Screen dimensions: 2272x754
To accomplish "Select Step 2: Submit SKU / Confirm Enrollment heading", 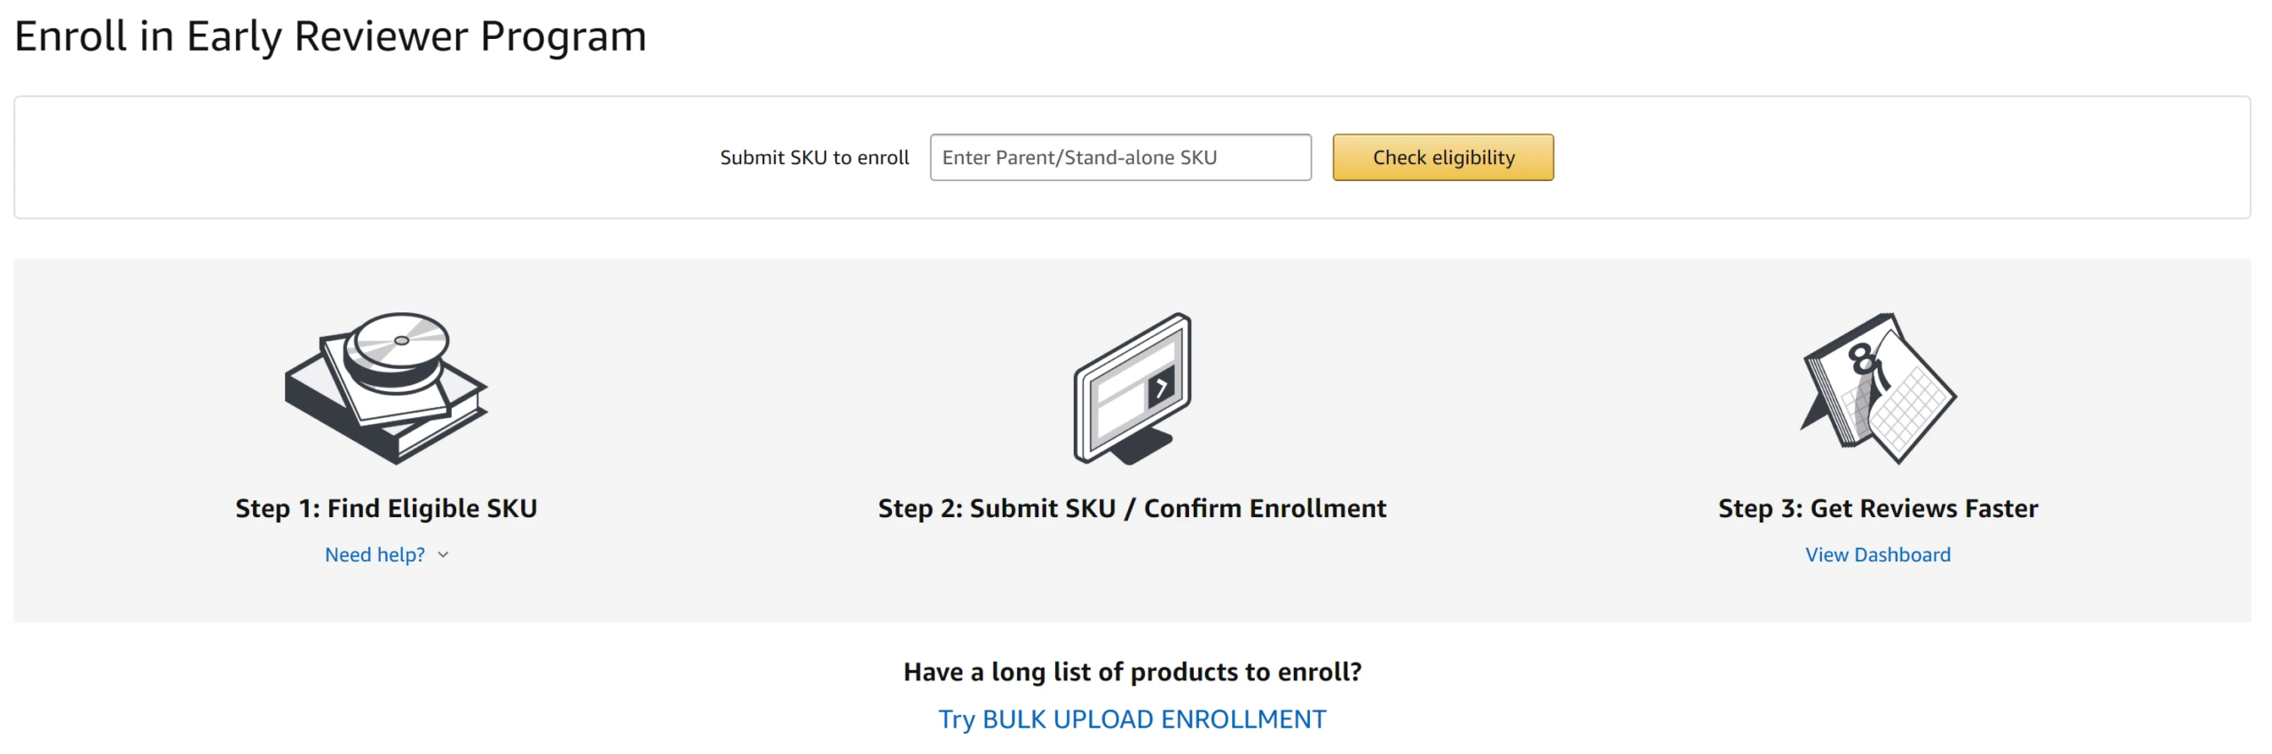I will click(1132, 508).
